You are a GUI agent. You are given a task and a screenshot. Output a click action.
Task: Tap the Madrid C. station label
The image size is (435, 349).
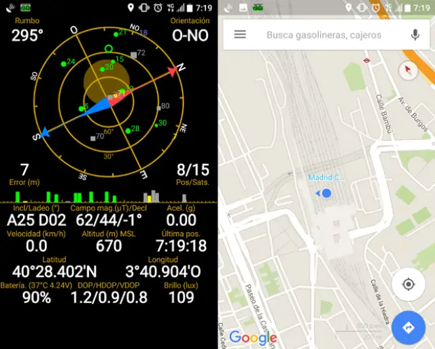324,178
